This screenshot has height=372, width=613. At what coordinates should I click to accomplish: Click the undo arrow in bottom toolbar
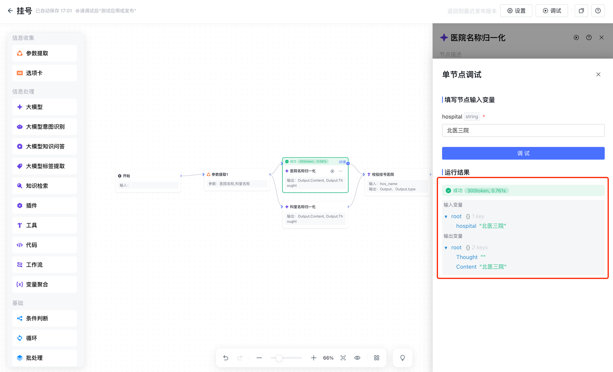[x=226, y=358]
